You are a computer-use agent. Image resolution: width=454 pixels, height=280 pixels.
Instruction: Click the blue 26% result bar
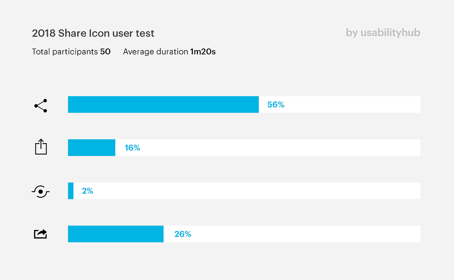coord(116,234)
